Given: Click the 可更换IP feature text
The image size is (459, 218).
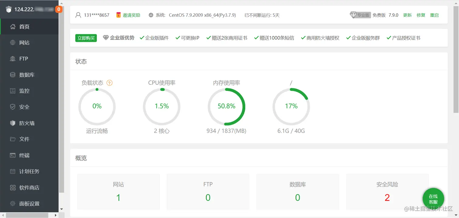Looking at the screenshot, I should (x=190, y=38).
